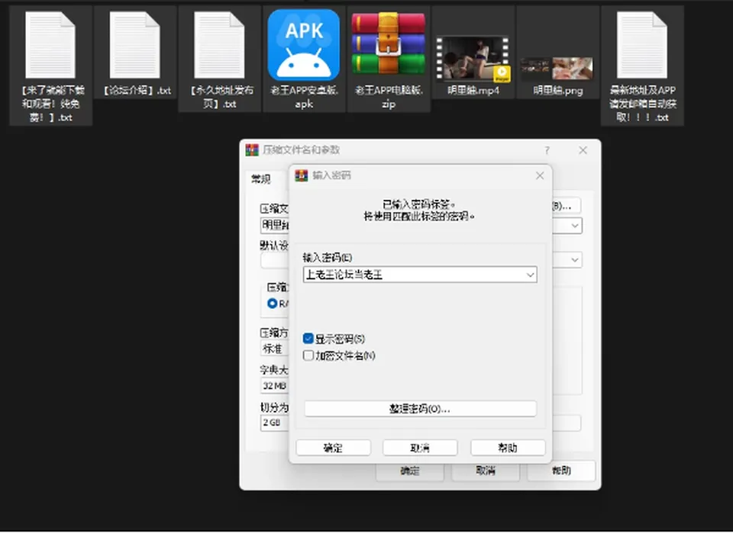
Task: Click 取消 in the 输入密码 dialog
Action: 420,448
